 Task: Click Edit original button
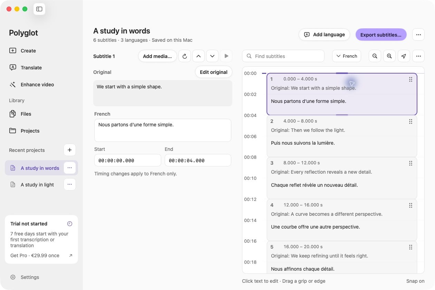[214, 72]
